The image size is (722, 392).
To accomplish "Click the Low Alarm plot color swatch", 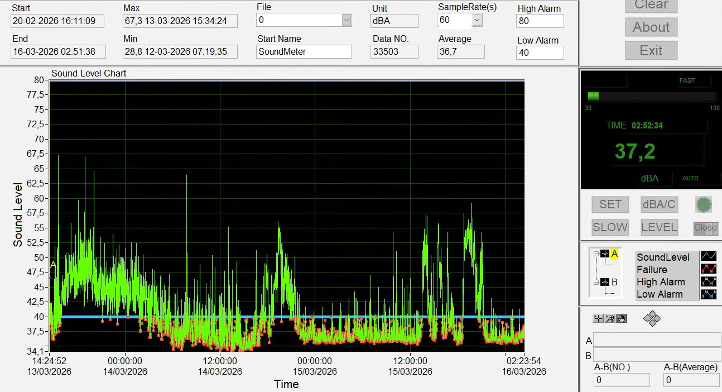I will (x=708, y=294).
